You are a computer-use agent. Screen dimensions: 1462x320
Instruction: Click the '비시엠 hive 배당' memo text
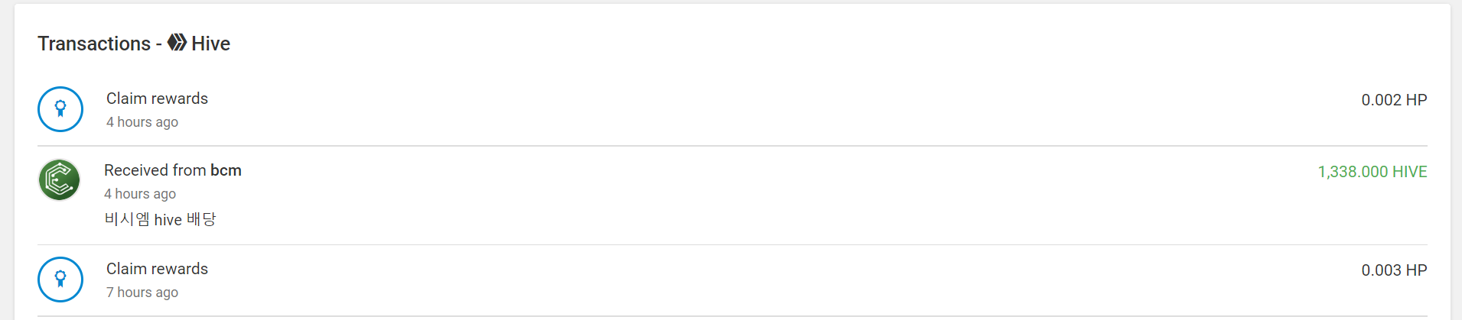(x=160, y=219)
